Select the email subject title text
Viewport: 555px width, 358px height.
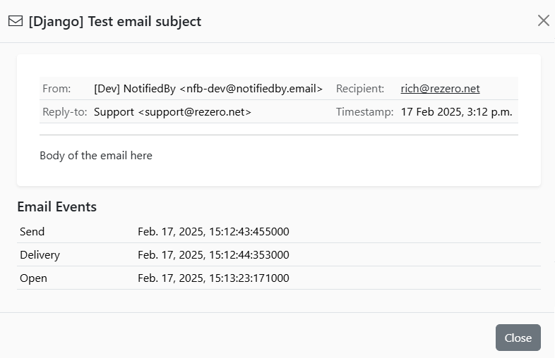coord(114,22)
